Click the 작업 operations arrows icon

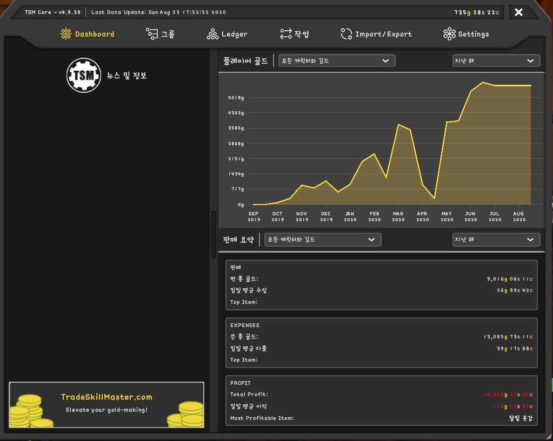285,34
